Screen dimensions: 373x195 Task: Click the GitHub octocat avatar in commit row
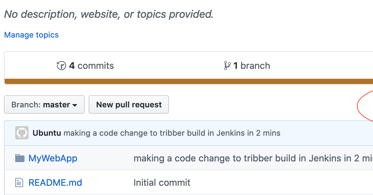(x=21, y=133)
